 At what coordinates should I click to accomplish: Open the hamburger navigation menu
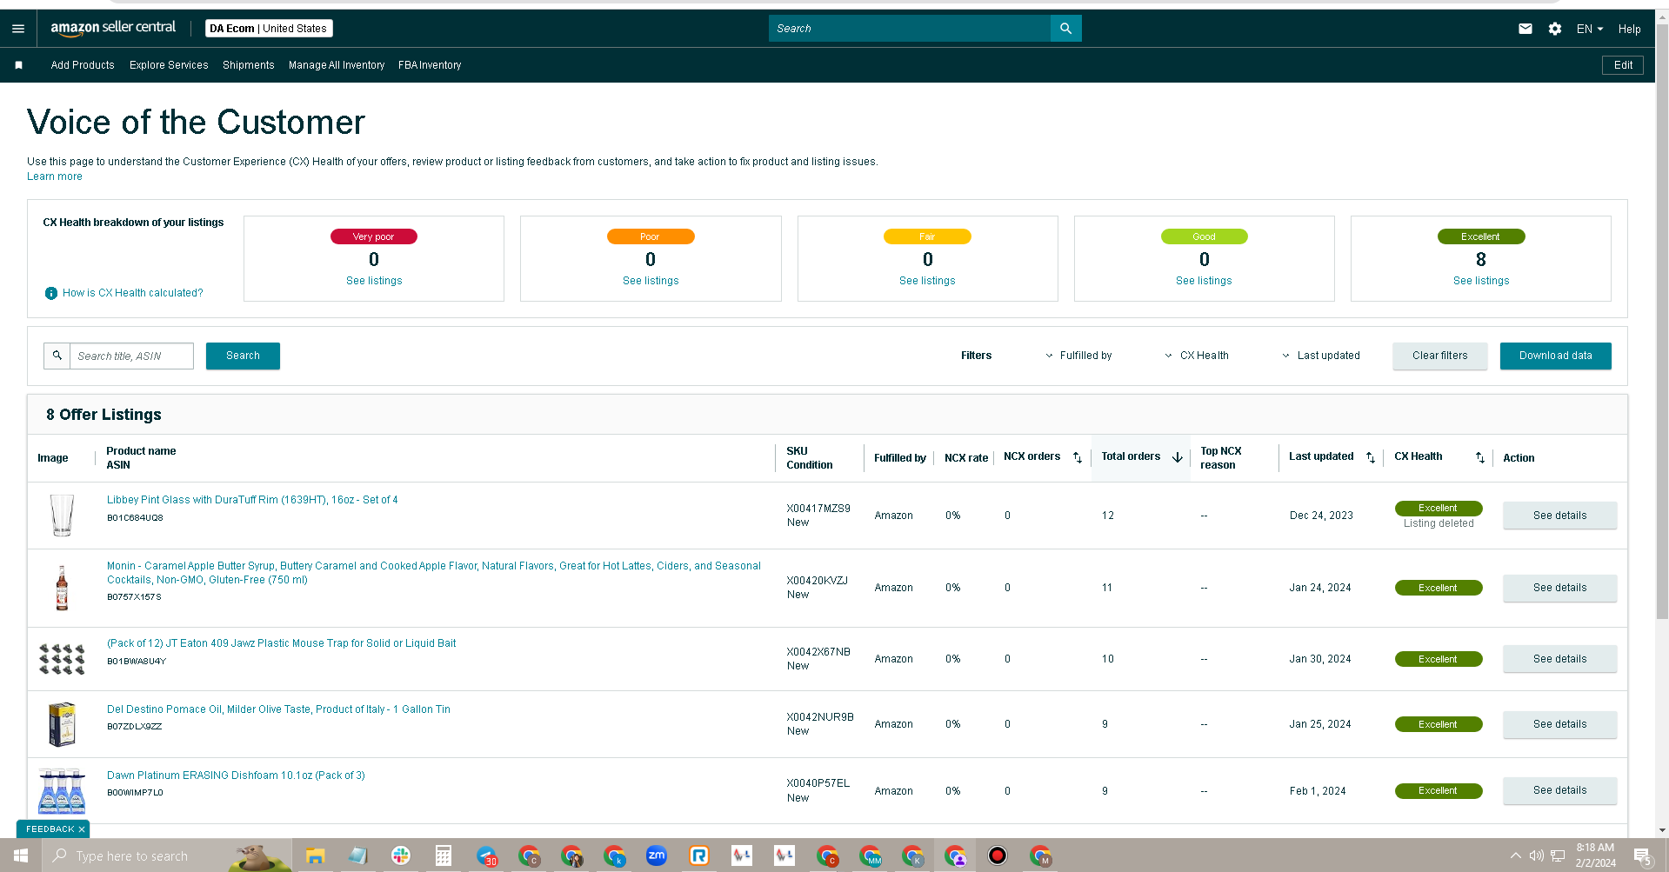point(18,29)
